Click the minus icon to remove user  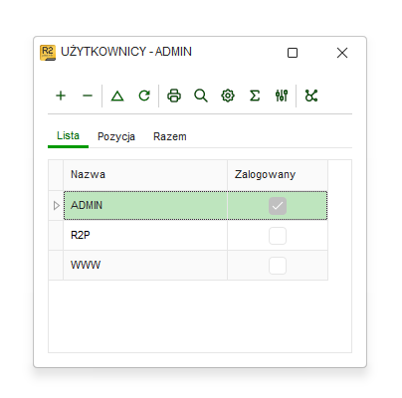(88, 96)
